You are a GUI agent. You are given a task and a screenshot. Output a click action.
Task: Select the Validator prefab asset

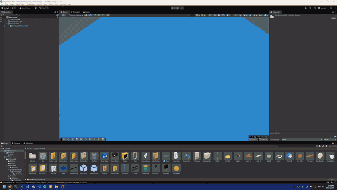click(166, 169)
